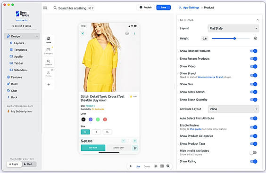Adjust the Height slider handle
The width and height of the screenshot is (266, 173).
click(x=234, y=39)
